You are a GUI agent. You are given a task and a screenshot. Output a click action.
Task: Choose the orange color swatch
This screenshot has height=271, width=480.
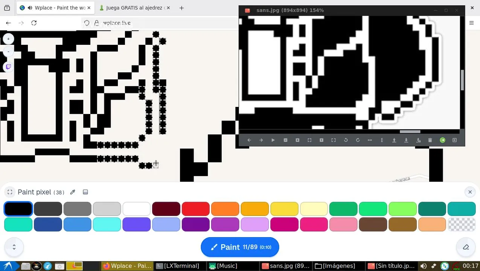coord(225,209)
